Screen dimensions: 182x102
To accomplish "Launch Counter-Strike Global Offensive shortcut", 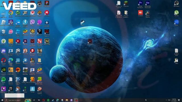I will click(11, 70).
